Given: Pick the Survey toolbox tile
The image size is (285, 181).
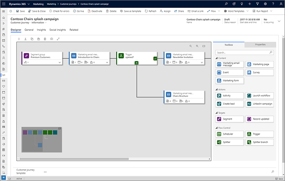Looking at the screenshot, I should pos(259,72).
